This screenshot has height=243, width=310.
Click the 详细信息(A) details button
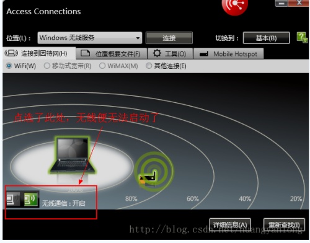230,224
